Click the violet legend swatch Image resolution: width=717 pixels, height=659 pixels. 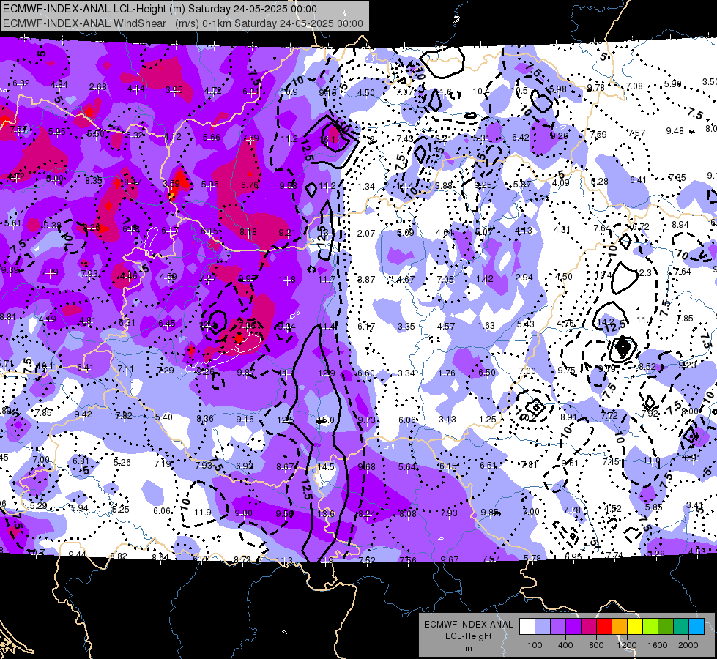click(x=573, y=627)
